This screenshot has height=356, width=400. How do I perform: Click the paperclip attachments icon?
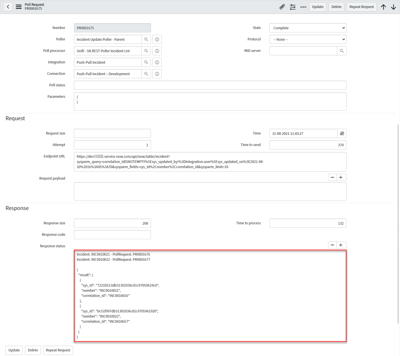tap(282, 7)
